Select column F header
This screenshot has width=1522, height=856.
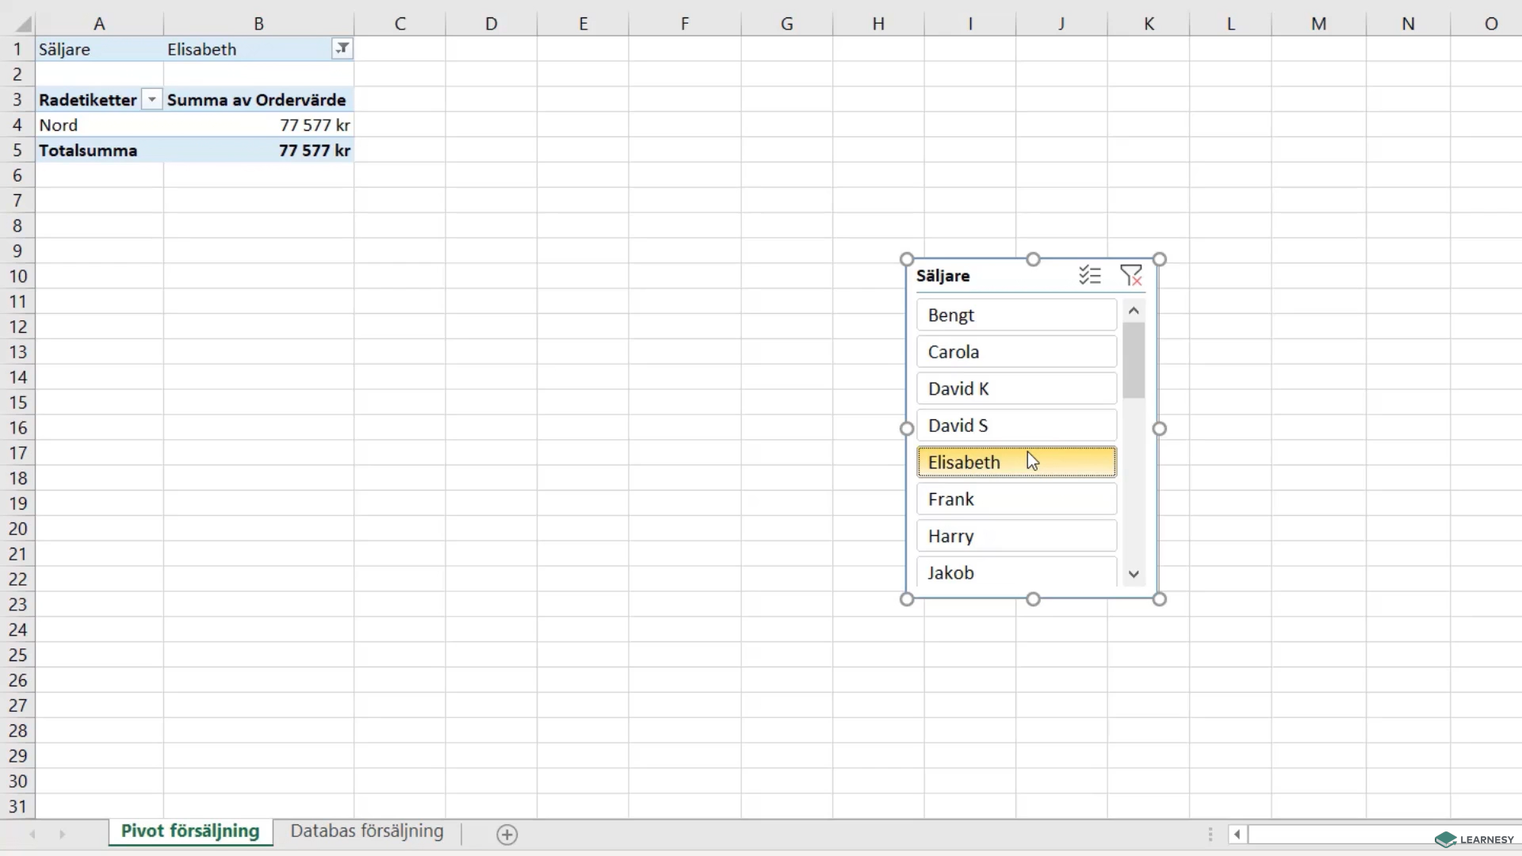click(x=685, y=24)
